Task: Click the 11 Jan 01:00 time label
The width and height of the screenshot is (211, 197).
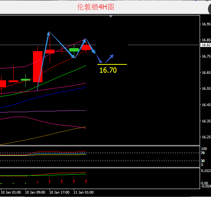Action: tap(84, 192)
